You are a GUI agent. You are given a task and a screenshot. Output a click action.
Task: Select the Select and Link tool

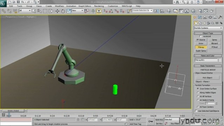4,11
